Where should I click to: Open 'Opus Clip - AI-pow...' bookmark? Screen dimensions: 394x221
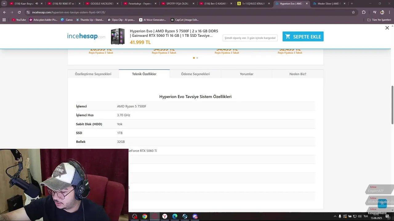121,20
